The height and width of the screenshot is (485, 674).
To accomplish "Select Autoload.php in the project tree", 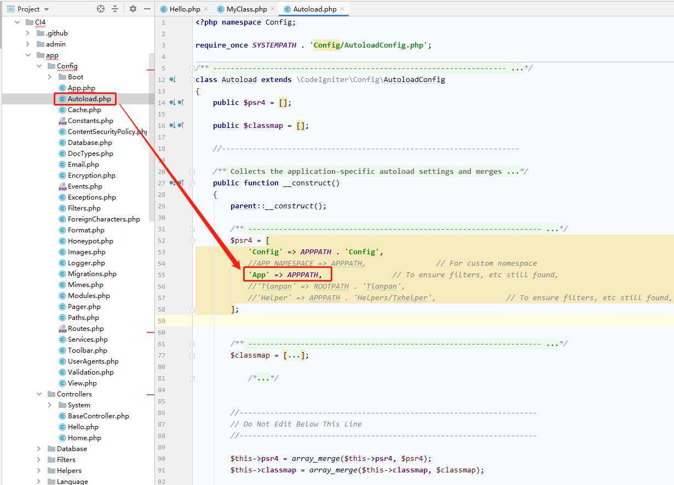I will pos(89,99).
